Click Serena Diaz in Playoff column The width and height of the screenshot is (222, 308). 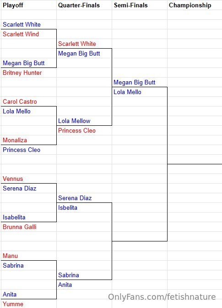(29, 188)
